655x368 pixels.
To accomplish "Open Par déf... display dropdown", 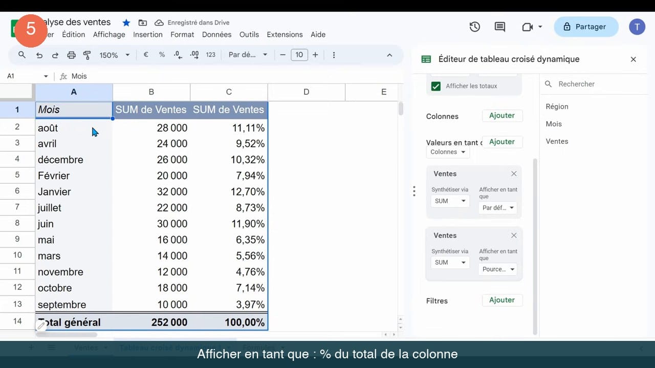I will click(498, 208).
